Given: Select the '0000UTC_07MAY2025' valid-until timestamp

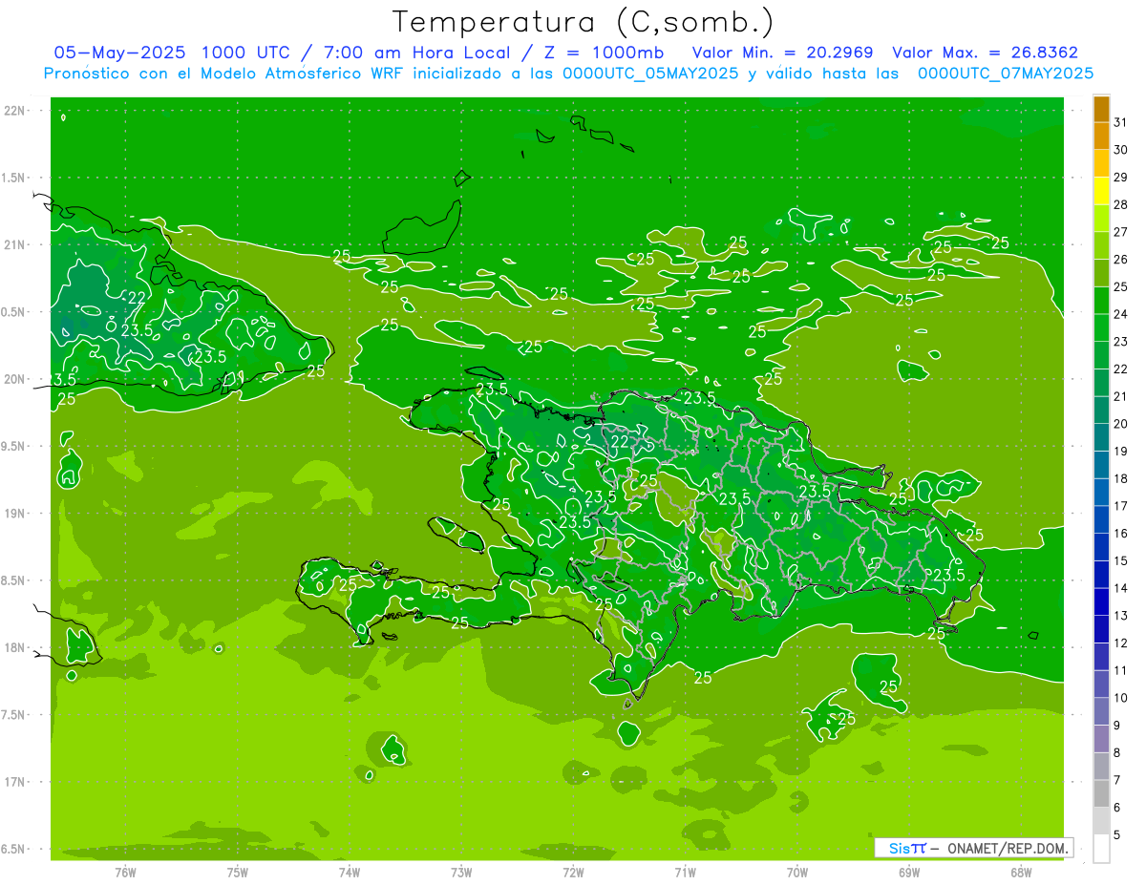Looking at the screenshot, I should [1006, 74].
